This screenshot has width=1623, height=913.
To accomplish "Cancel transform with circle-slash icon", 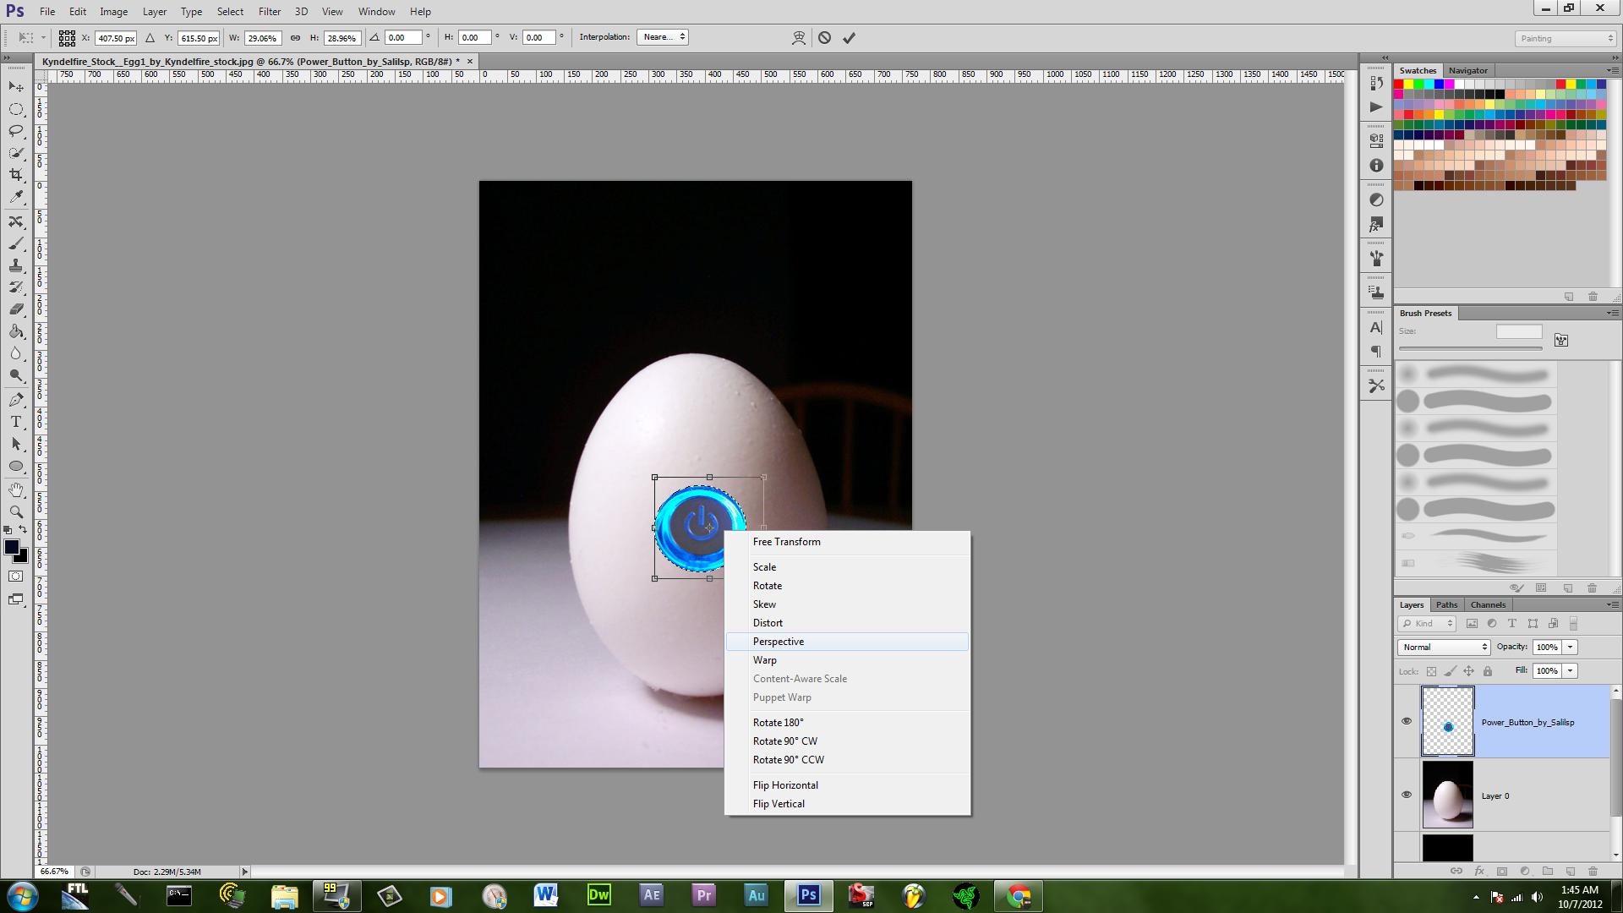I will pos(824,37).
